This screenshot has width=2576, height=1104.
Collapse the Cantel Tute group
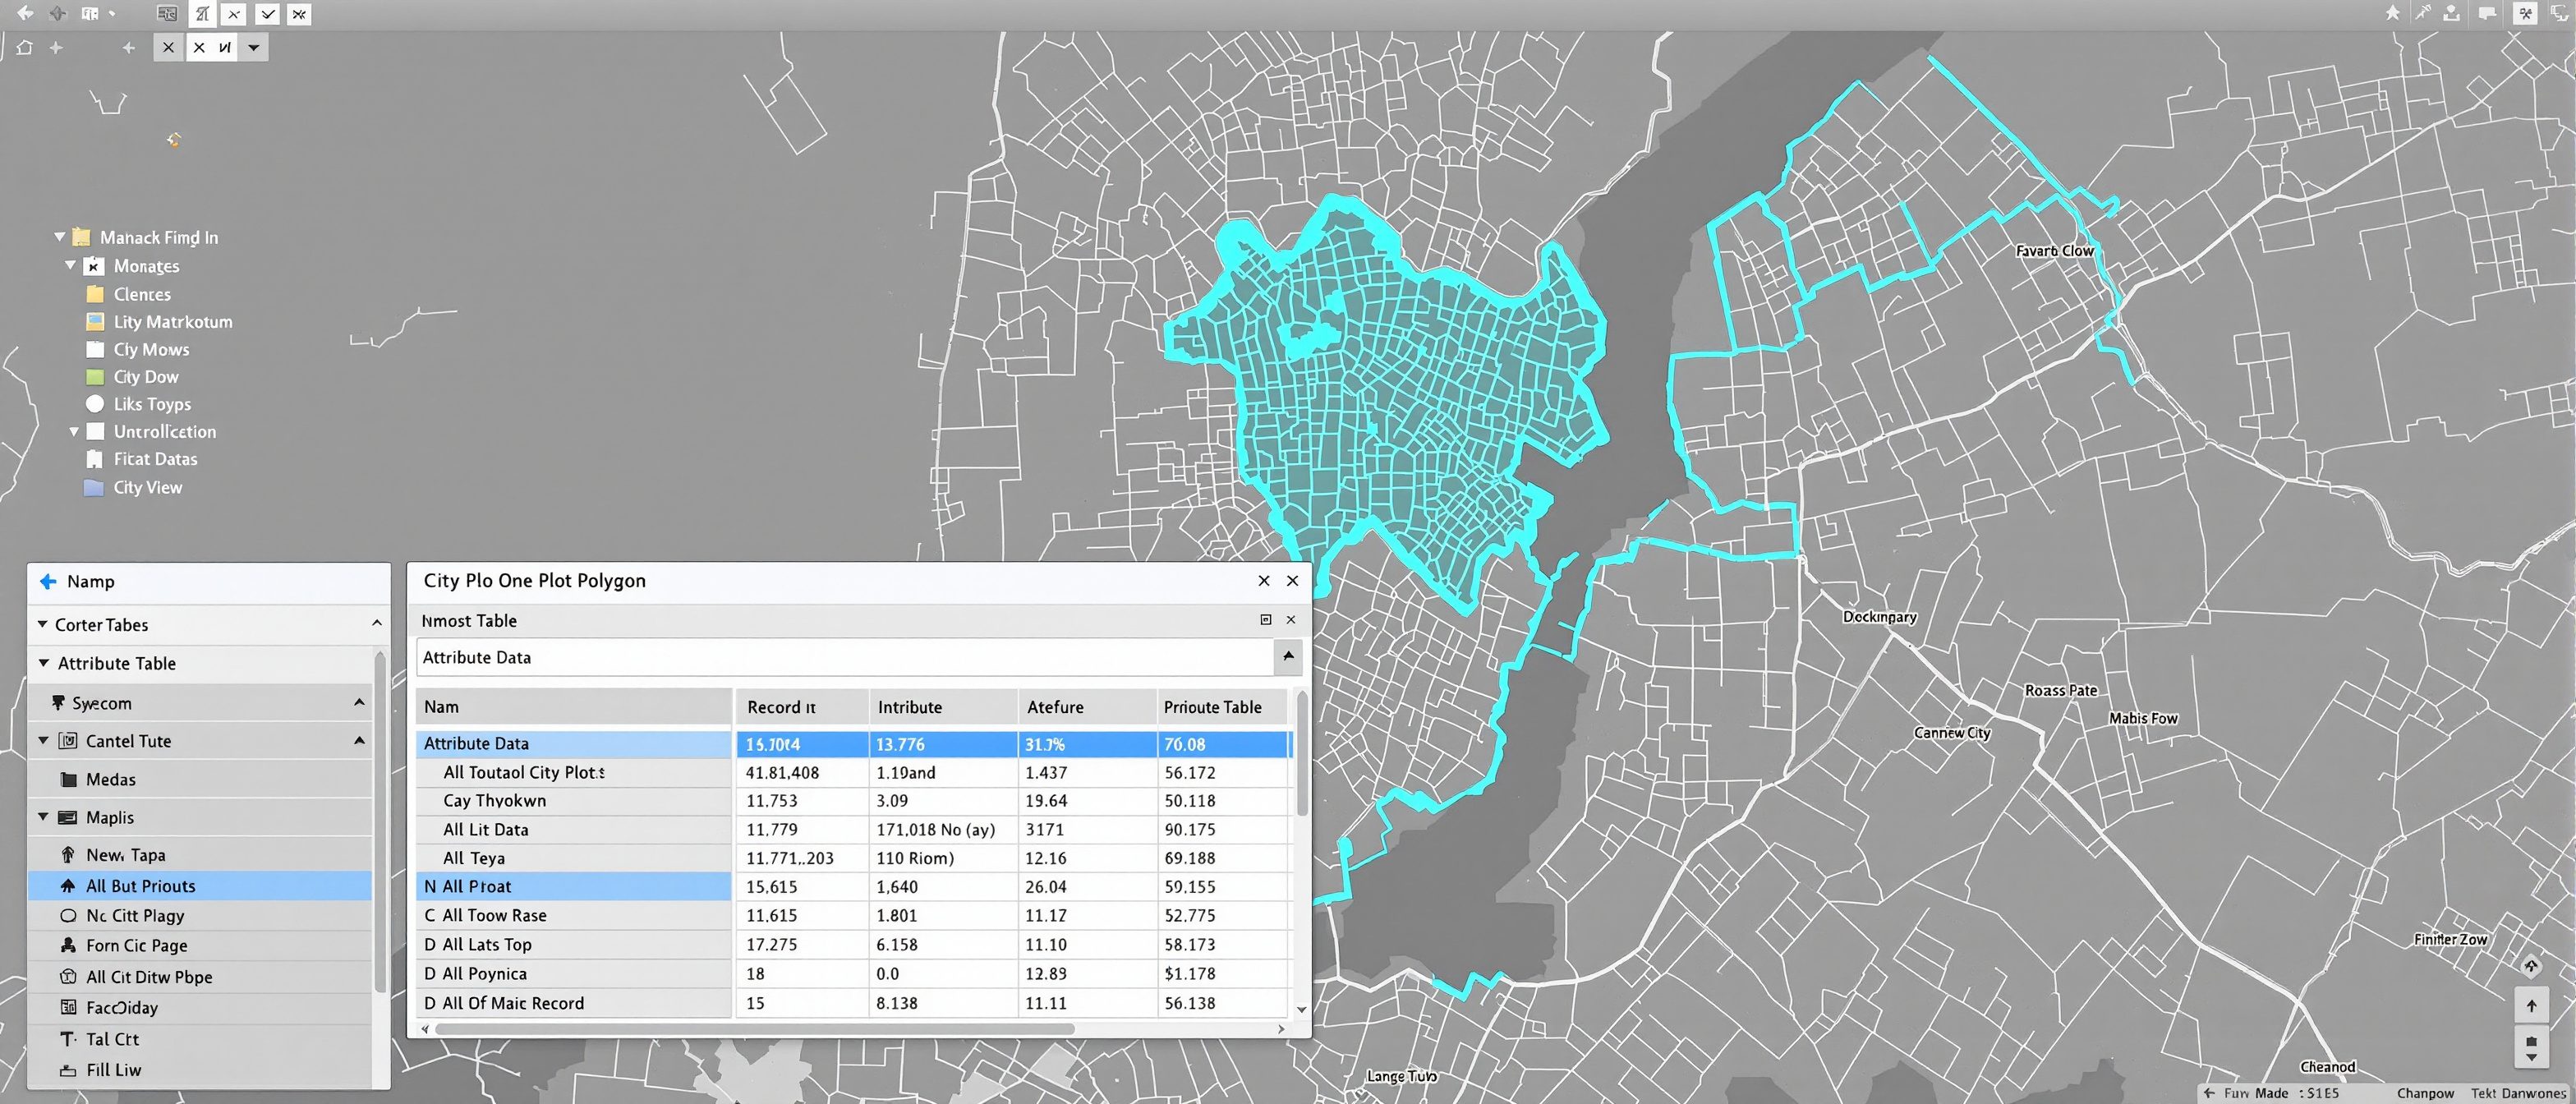coord(43,740)
